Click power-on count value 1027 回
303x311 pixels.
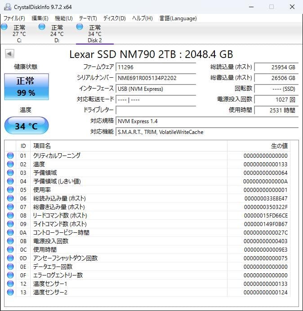276,99
